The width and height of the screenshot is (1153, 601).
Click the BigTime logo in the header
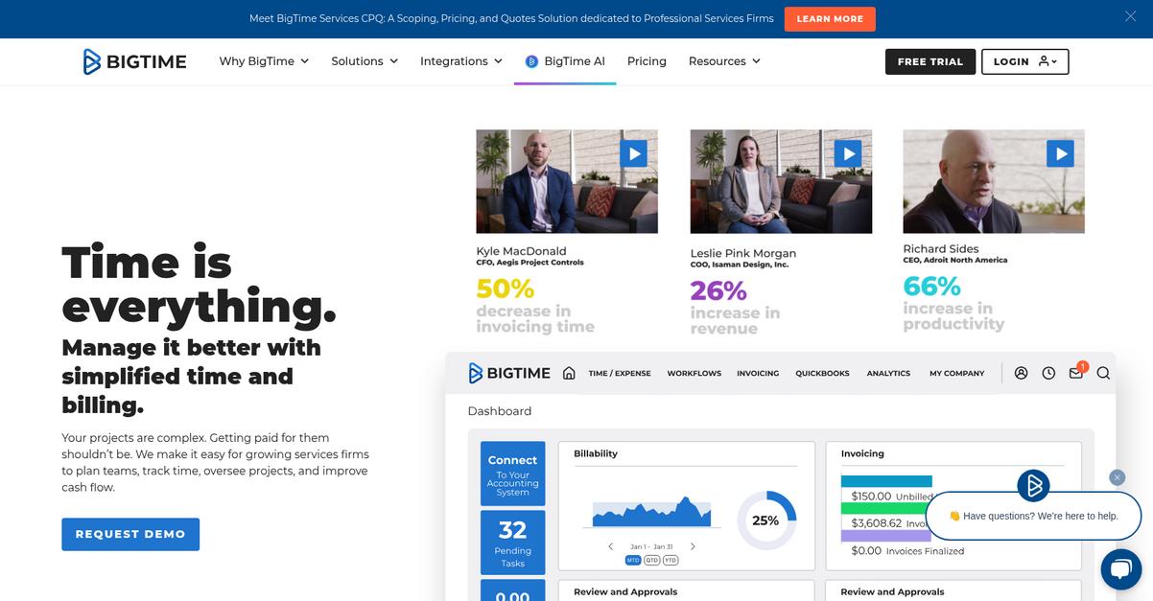[x=134, y=61]
